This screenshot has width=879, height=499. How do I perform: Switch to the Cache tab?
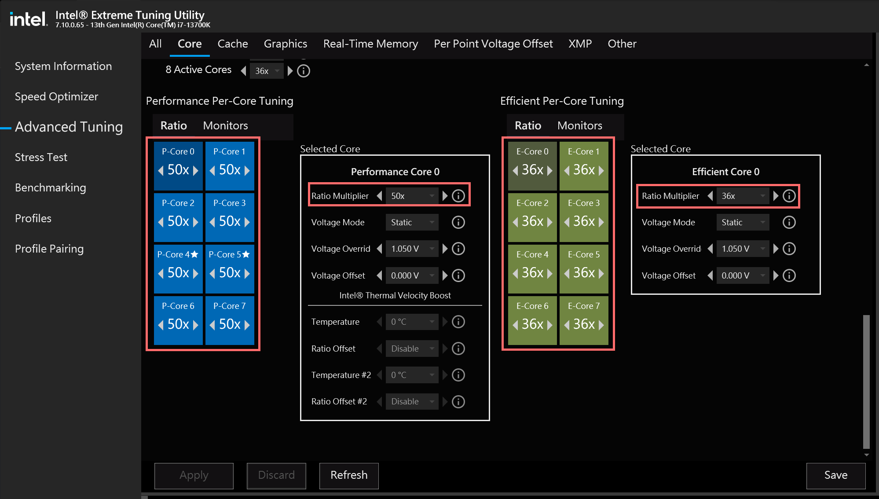[233, 44]
